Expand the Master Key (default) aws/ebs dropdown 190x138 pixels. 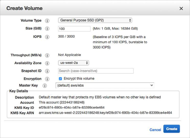[105, 86]
